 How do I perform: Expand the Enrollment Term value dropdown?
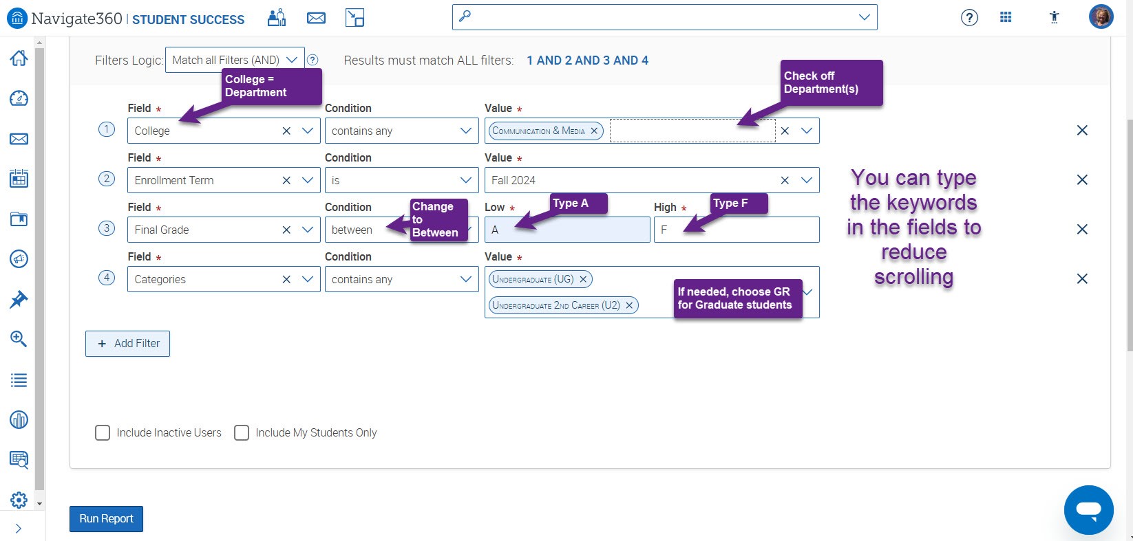pyautogui.click(x=807, y=180)
